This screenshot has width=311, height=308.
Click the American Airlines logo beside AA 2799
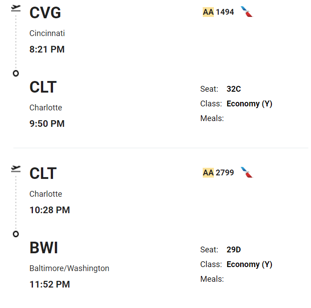click(x=246, y=172)
